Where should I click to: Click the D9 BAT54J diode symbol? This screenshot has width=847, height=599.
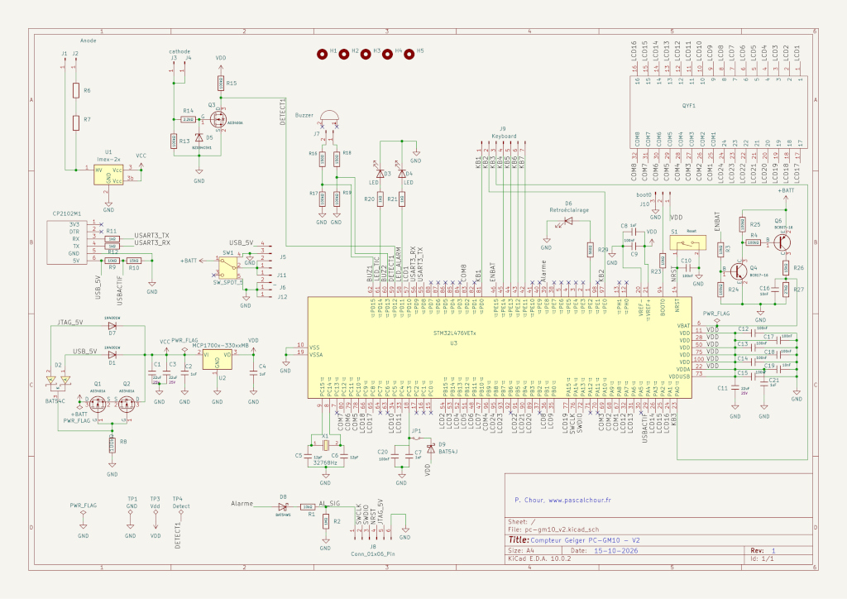(430, 449)
